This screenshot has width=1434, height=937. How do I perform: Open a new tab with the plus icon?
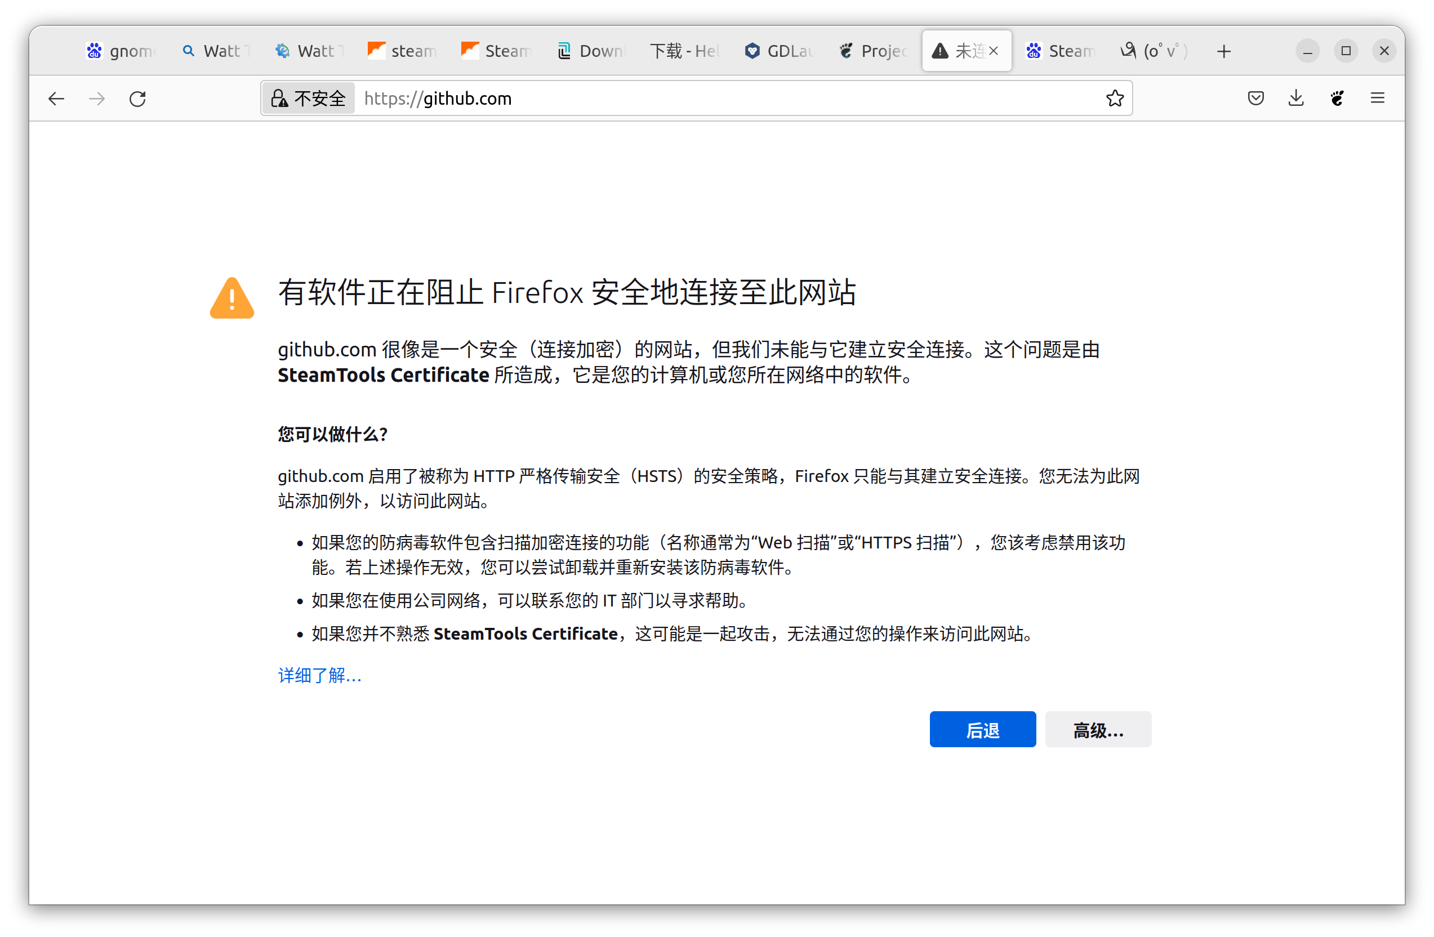tap(1224, 51)
